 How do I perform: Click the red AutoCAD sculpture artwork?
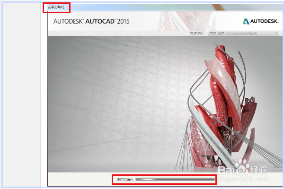pos(228,107)
